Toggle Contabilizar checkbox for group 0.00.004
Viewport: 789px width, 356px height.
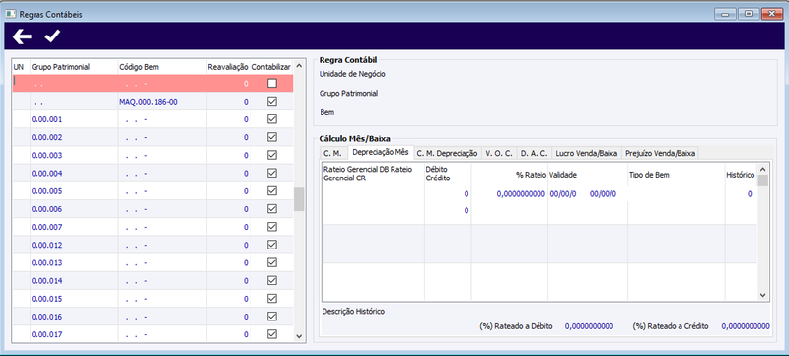tap(272, 173)
